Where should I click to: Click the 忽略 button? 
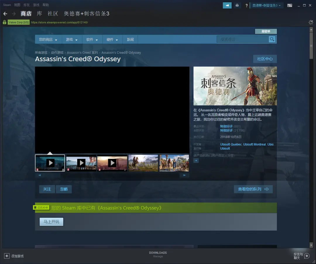click(64, 189)
